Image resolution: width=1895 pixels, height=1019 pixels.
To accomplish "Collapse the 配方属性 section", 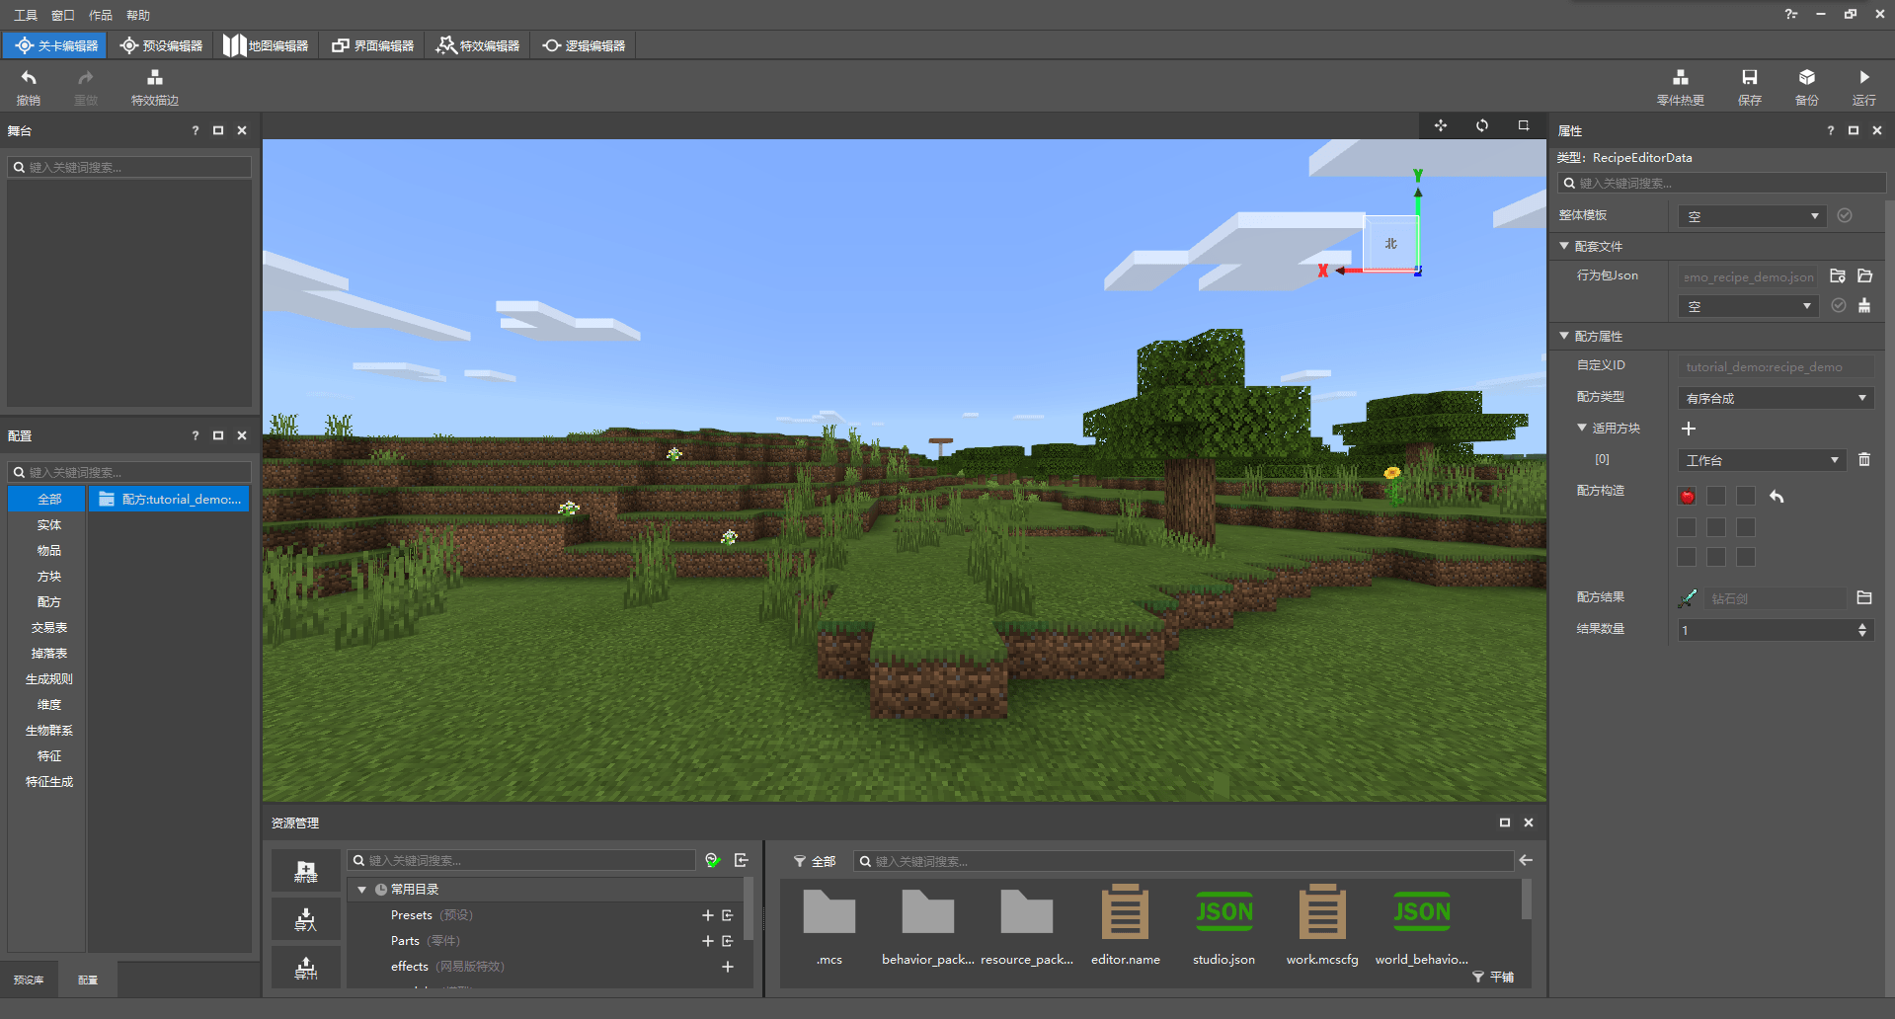I will 1564,336.
